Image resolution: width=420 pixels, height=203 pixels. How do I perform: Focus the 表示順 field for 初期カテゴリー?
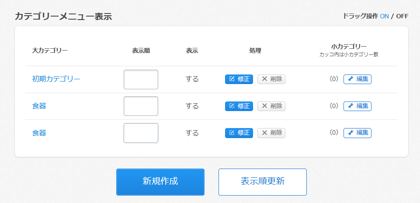[141, 79]
